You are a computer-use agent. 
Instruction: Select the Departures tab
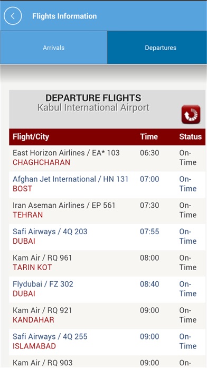coord(161,48)
